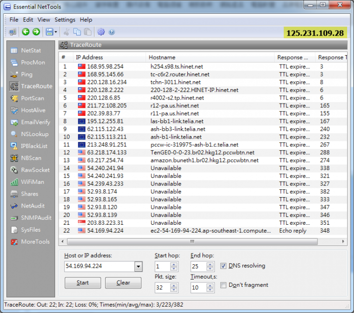The width and height of the screenshot is (354, 313).
Task: Open the SysFiles tool
Action: [25, 230]
